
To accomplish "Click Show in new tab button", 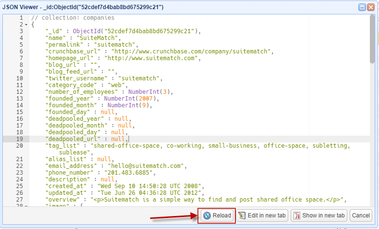I will tap(319, 216).
